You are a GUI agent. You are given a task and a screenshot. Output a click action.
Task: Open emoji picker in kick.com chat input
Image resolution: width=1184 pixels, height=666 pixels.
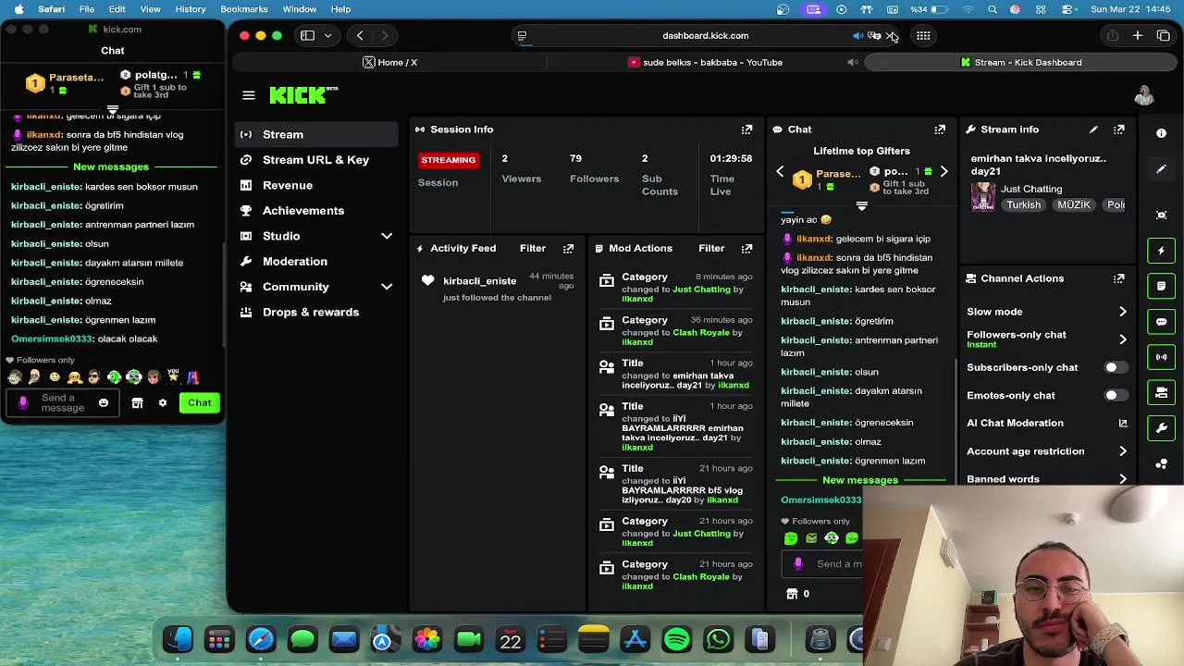tap(104, 403)
